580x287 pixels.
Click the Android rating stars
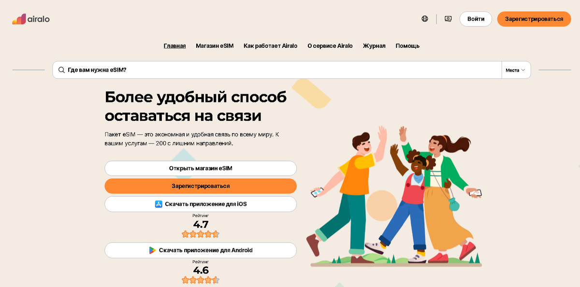pos(201,280)
